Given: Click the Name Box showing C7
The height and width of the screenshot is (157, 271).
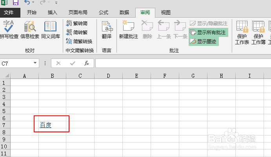Looking at the screenshot, I should pos(16,64).
